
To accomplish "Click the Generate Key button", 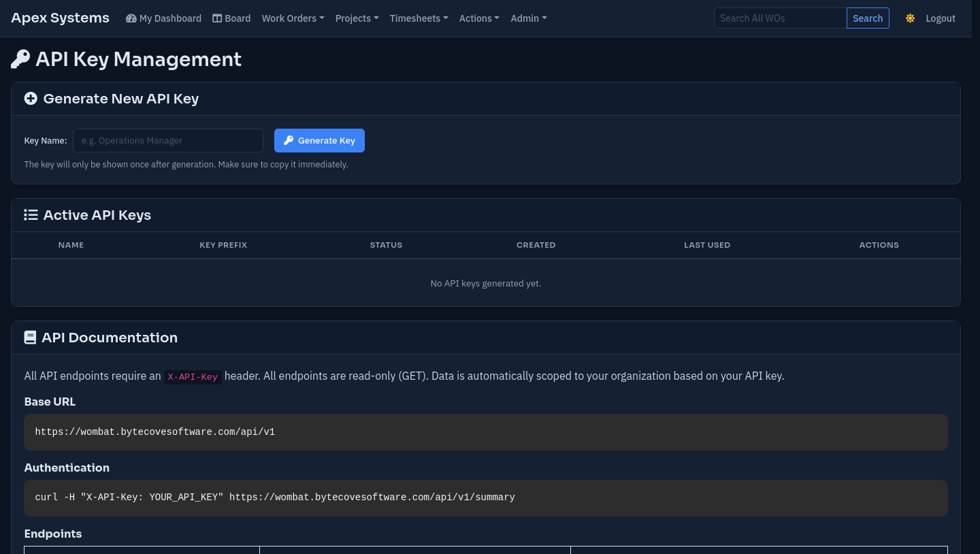I will [319, 140].
